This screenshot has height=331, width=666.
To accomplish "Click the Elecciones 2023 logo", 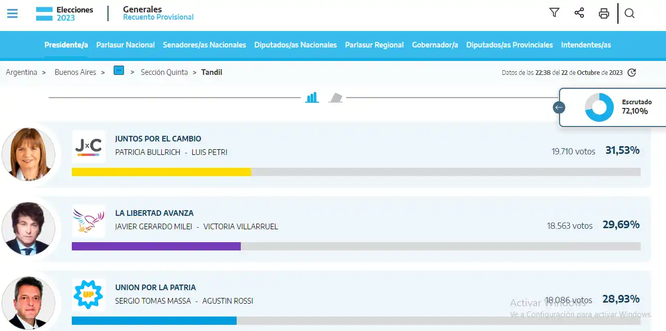I will [x=65, y=13].
